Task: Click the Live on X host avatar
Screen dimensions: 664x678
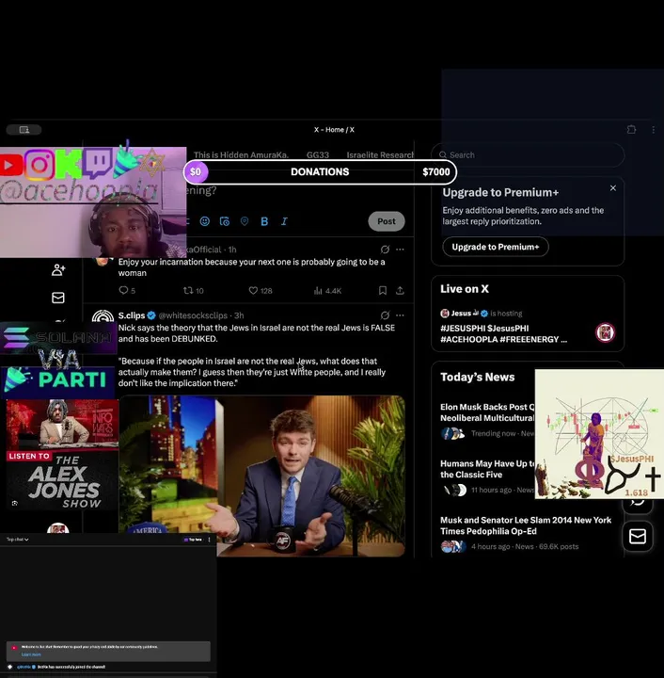Action: (606, 332)
